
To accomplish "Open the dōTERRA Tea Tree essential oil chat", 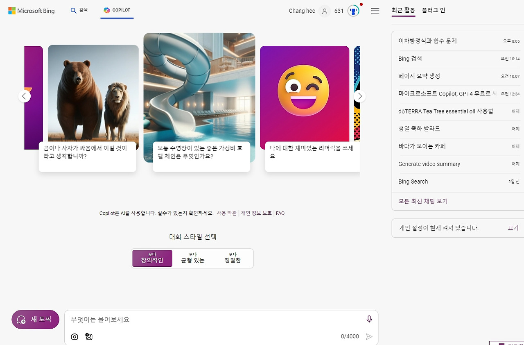I will click(459, 111).
